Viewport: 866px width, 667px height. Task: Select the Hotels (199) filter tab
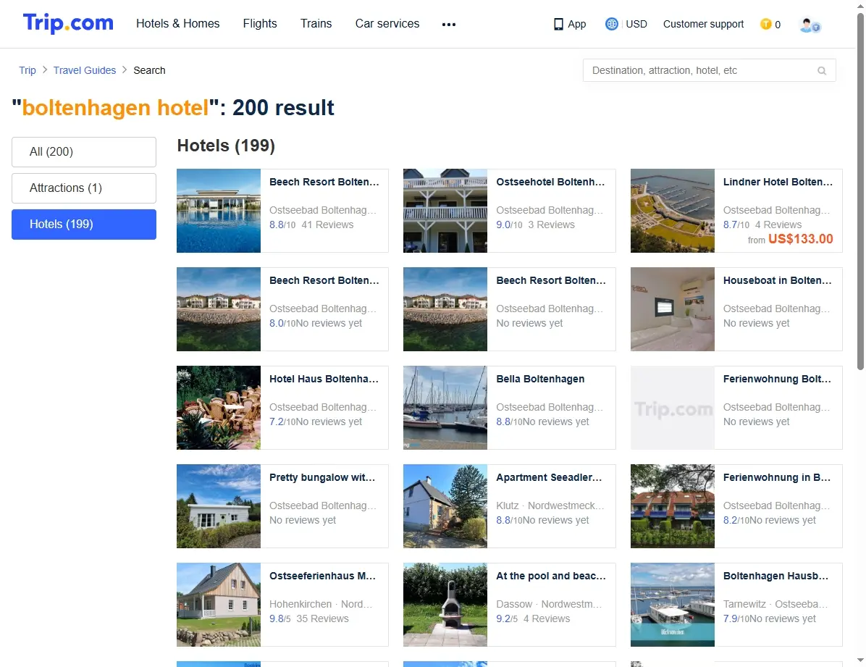84,225
